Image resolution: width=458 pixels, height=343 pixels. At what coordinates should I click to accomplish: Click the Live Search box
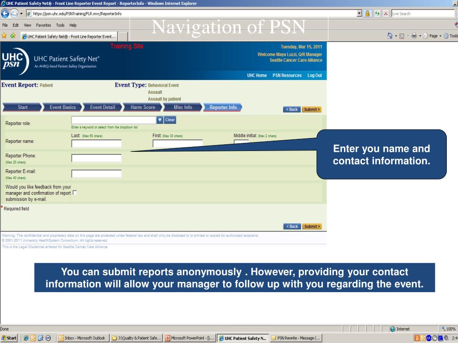[x=423, y=13]
